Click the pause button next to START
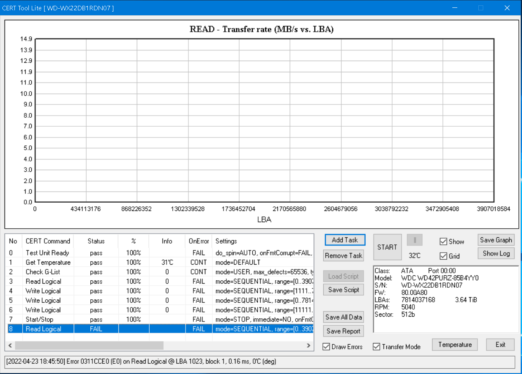This screenshot has height=374, width=522. coord(414,240)
